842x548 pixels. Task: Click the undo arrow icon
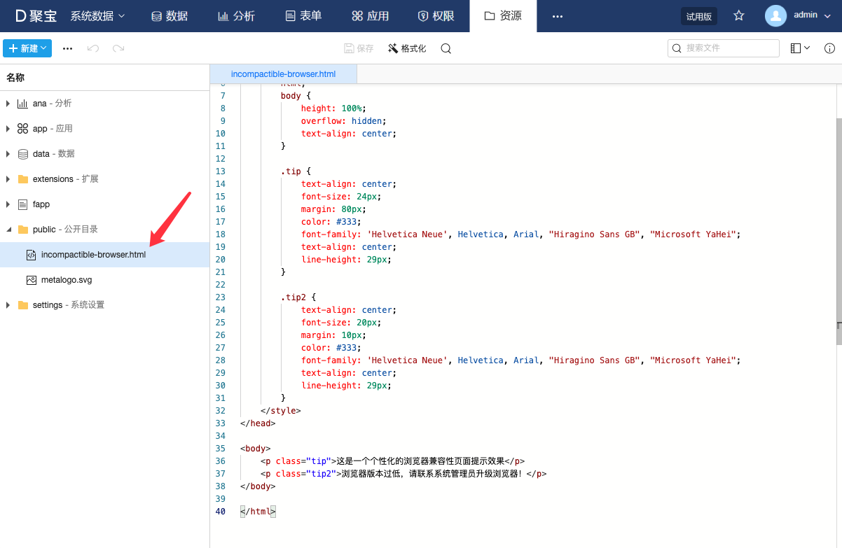point(92,48)
